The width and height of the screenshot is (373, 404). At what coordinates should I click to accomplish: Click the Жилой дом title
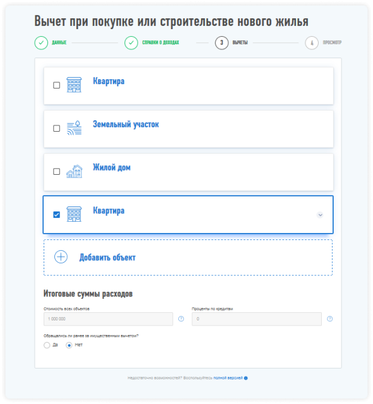tap(112, 167)
